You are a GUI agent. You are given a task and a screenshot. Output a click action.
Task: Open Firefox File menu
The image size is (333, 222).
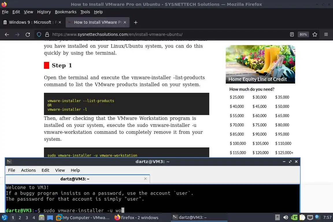(5, 12)
